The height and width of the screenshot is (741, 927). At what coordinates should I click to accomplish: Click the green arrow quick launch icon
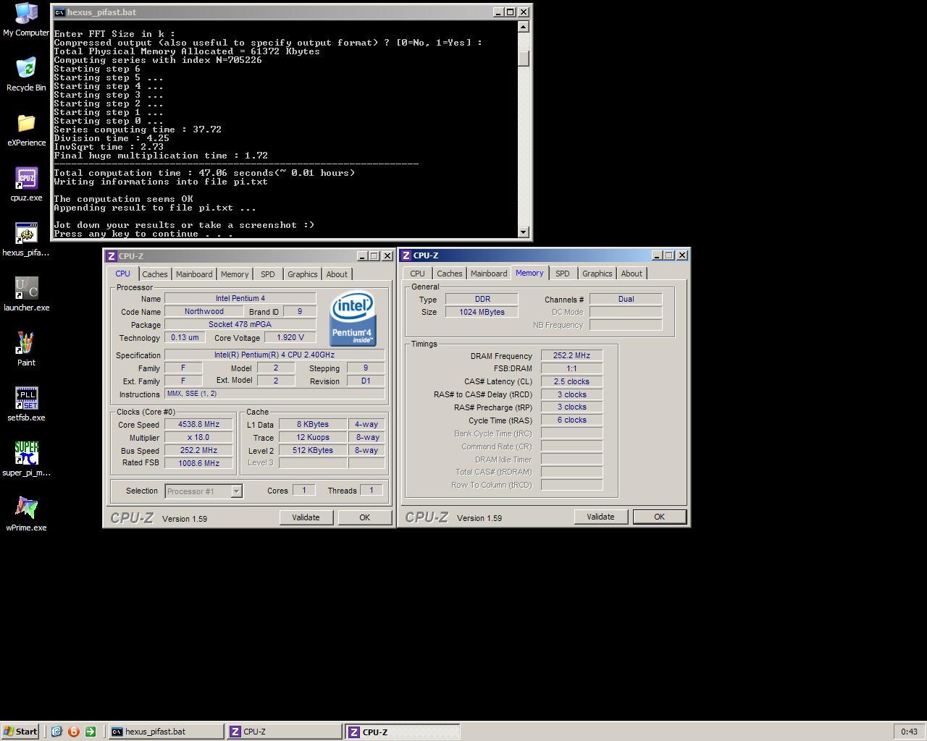tap(91, 732)
